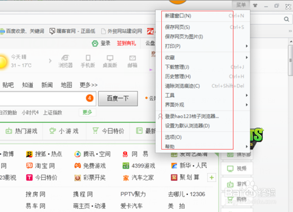The height and width of the screenshot is (212, 293).
Task: Open the 菜单 menu button
Action: coord(241,5)
